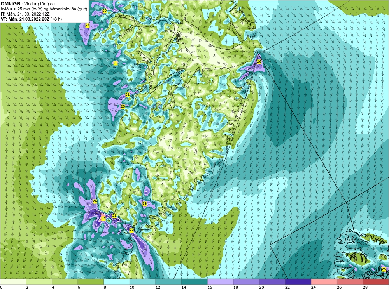
Task: Click the color bar tick label 24
Action: 313,287
